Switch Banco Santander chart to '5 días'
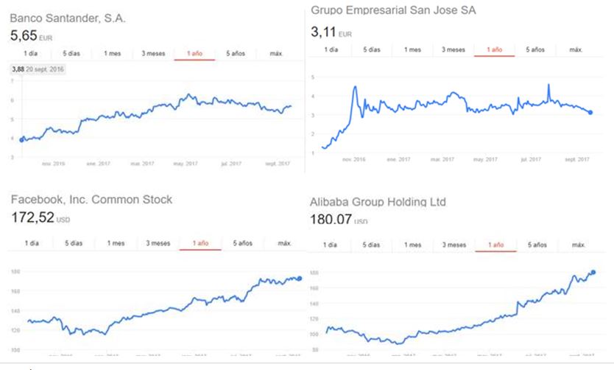The width and height of the screenshot is (614, 370). (71, 54)
